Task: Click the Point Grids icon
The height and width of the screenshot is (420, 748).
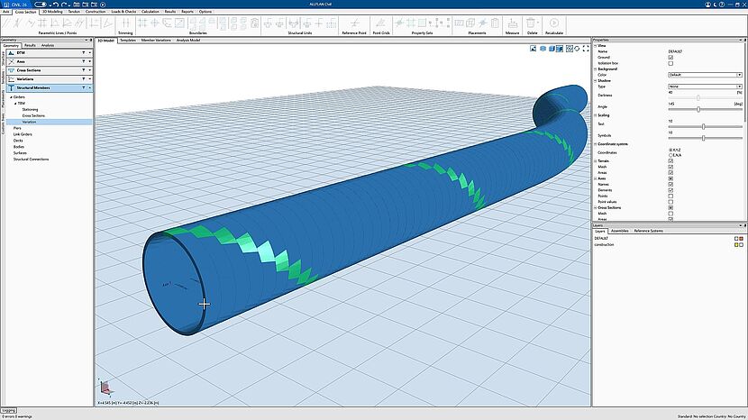Action: [x=379, y=22]
